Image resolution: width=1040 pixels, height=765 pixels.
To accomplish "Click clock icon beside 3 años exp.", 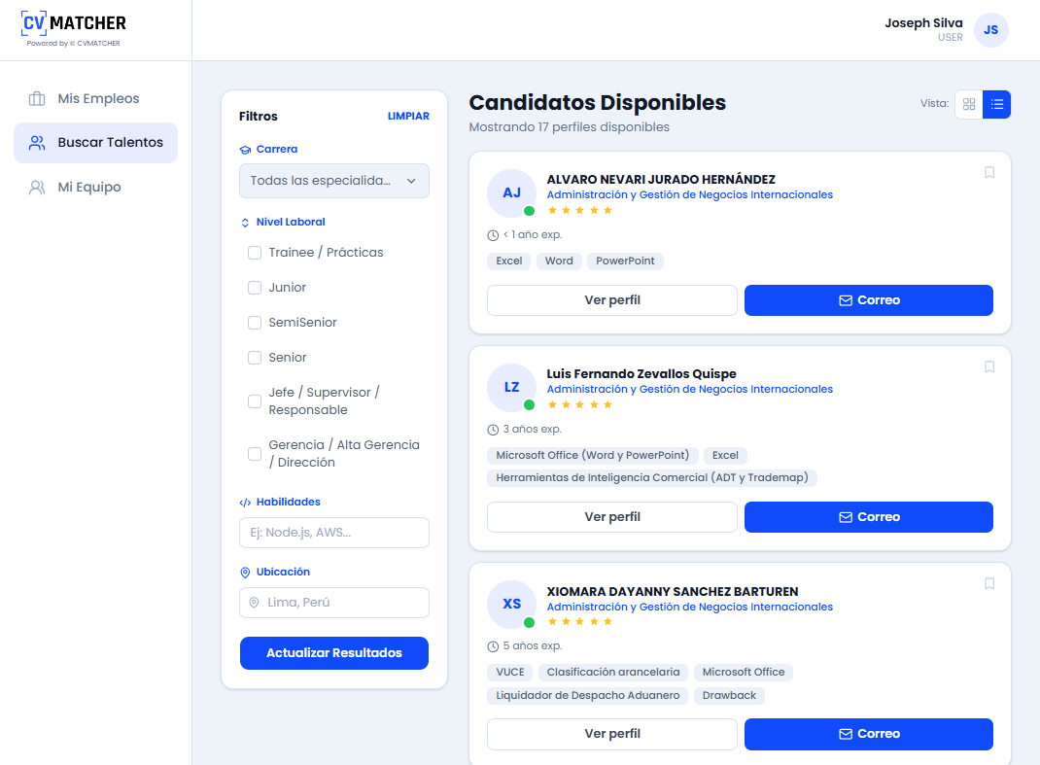I will (493, 430).
